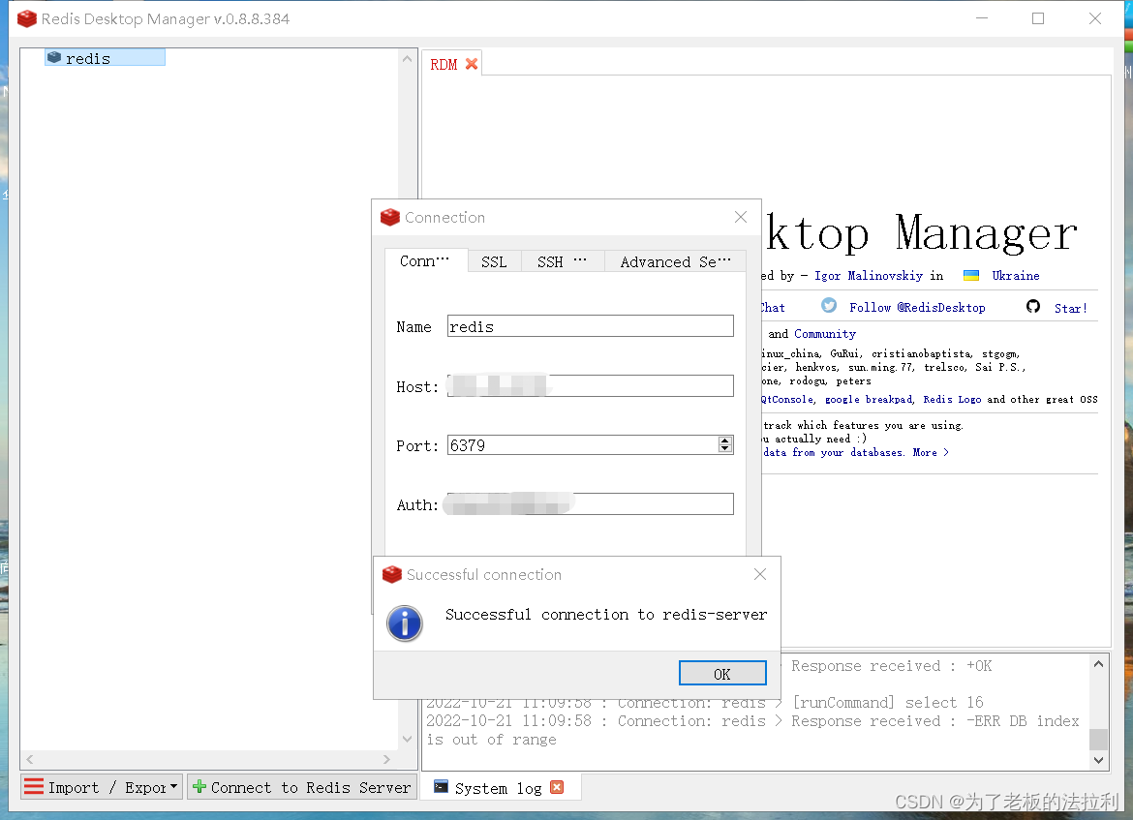Click the Name input field
The height and width of the screenshot is (820, 1133).
[591, 326]
